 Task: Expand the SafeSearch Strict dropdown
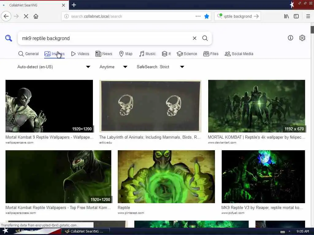[x=160, y=67]
